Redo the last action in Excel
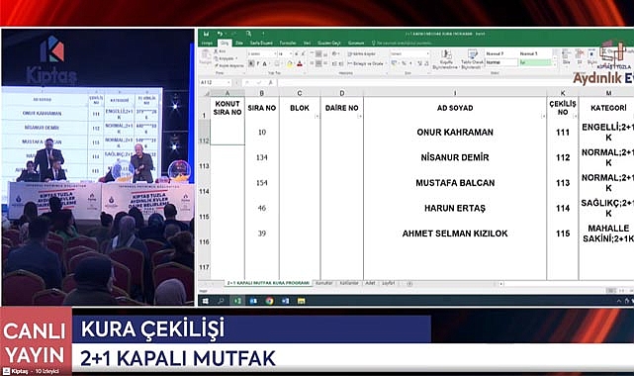The height and width of the screenshot is (376, 634). pyautogui.click(x=233, y=34)
